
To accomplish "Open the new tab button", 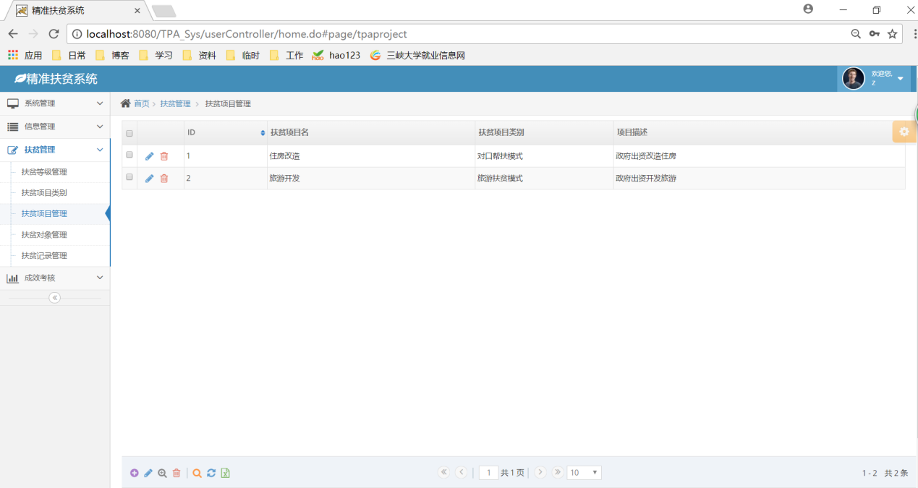I will [x=163, y=11].
